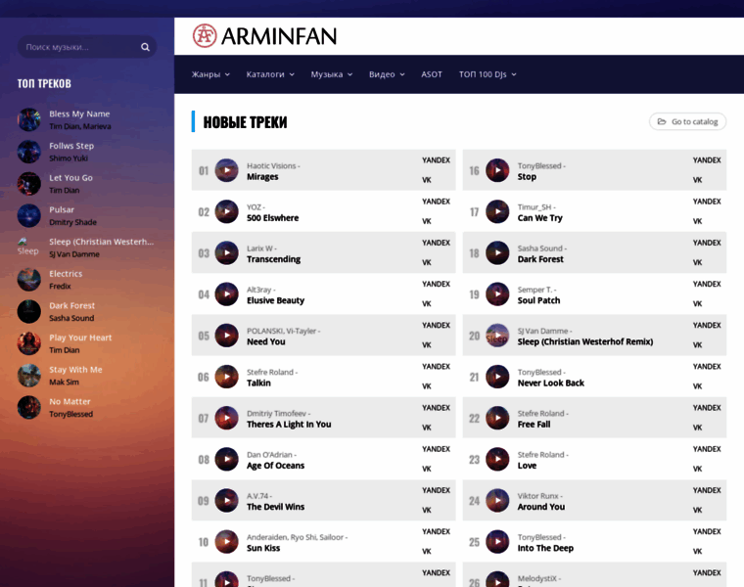
Task: Expand the ТОП 100 DJs menu
Action: click(488, 74)
